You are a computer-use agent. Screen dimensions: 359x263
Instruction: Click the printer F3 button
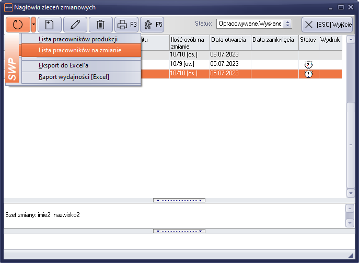[126, 25]
